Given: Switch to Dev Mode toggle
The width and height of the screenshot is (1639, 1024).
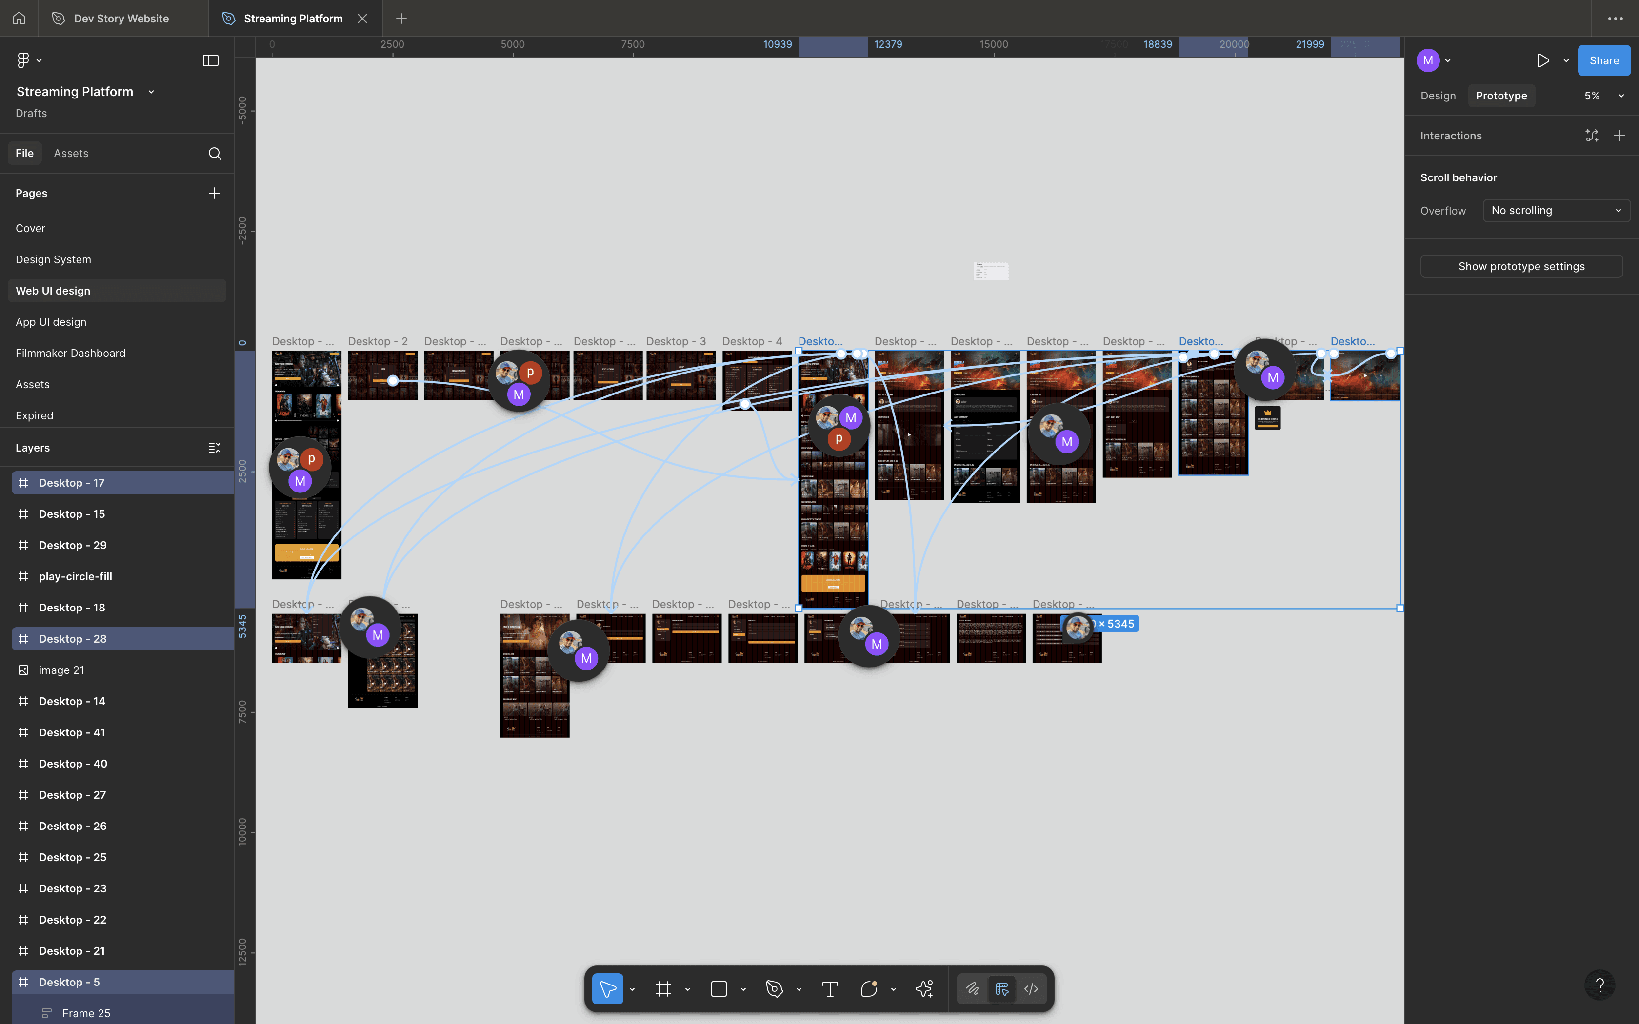Looking at the screenshot, I should pyautogui.click(x=1031, y=989).
